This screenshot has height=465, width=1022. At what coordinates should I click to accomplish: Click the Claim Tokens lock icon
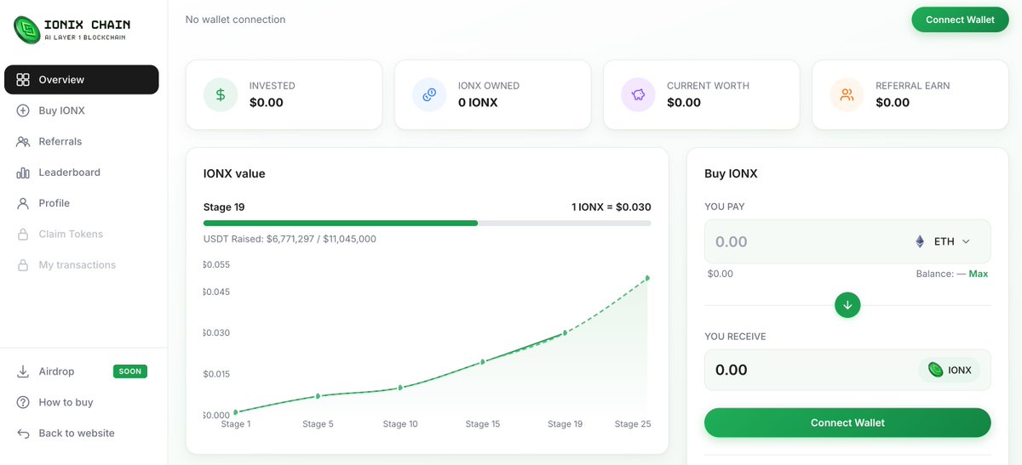23,234
